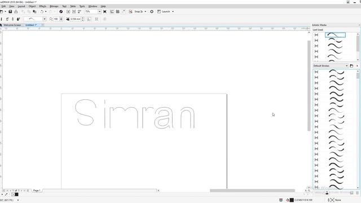
Task: Click the color proofing icon in status bar
Action: click(x=281, y=200)
